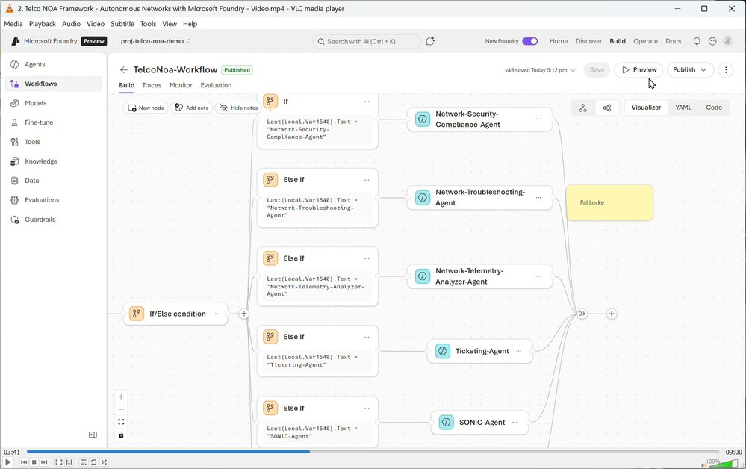The image size is (746, 469).
Task: Click the fit-to-view icon on the canvas
Action: pos(121,422)
